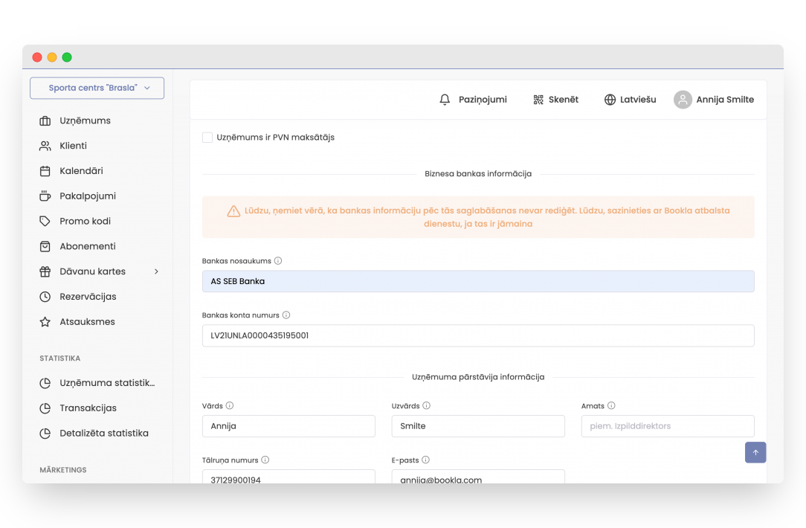Click the Bankas nosaukums input field
Viewport: 806px width, 528px height.
[x=478, y=281]
